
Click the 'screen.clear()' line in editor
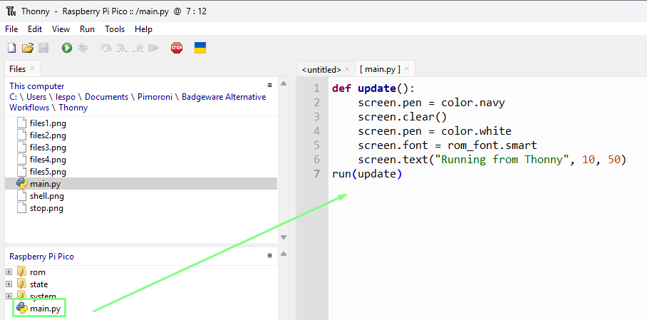click(403, 117)
